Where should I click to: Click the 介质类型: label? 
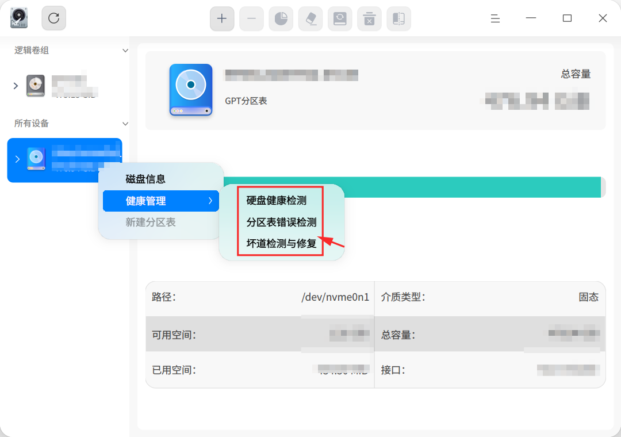click(x=403, y=297)
